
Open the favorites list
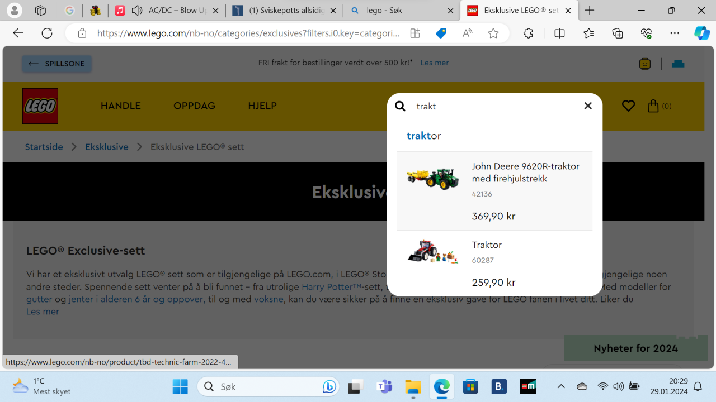click(x=589, y=33)
